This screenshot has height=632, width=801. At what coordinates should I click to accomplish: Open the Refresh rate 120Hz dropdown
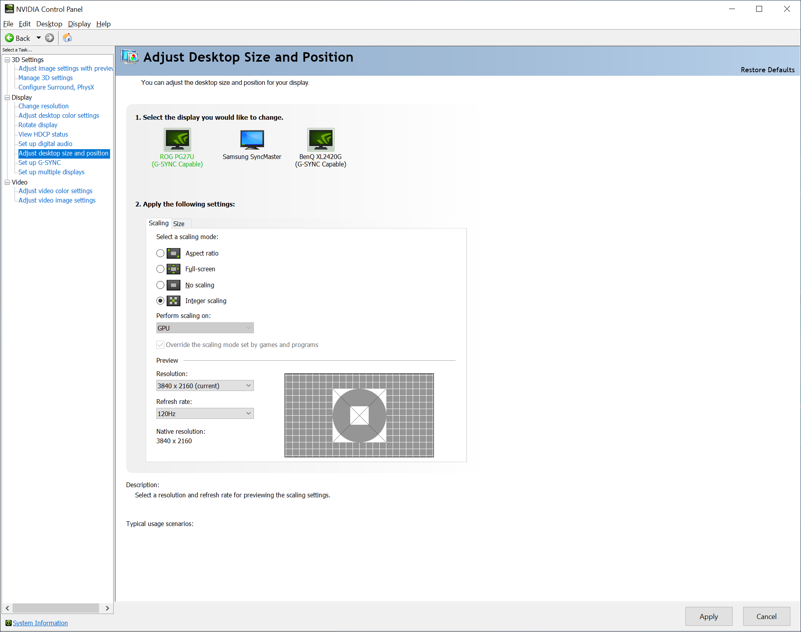pyautogui.click(x=205, y=413)
